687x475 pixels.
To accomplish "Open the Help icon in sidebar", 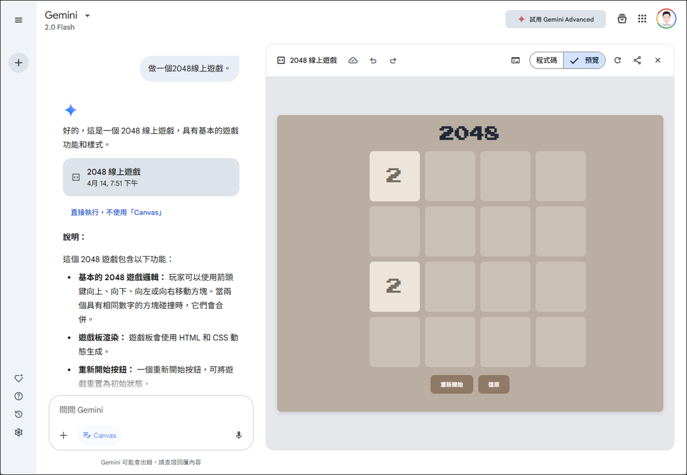I will click(x=18, y=396).
